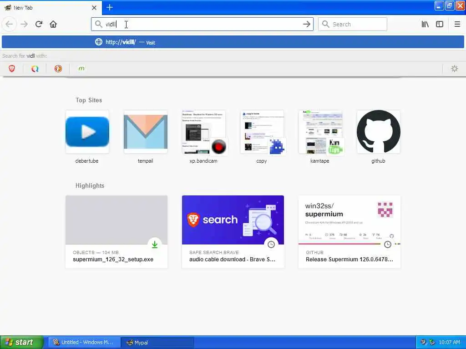
Task: Focus the Search input box
Action: tap(353, 24)
